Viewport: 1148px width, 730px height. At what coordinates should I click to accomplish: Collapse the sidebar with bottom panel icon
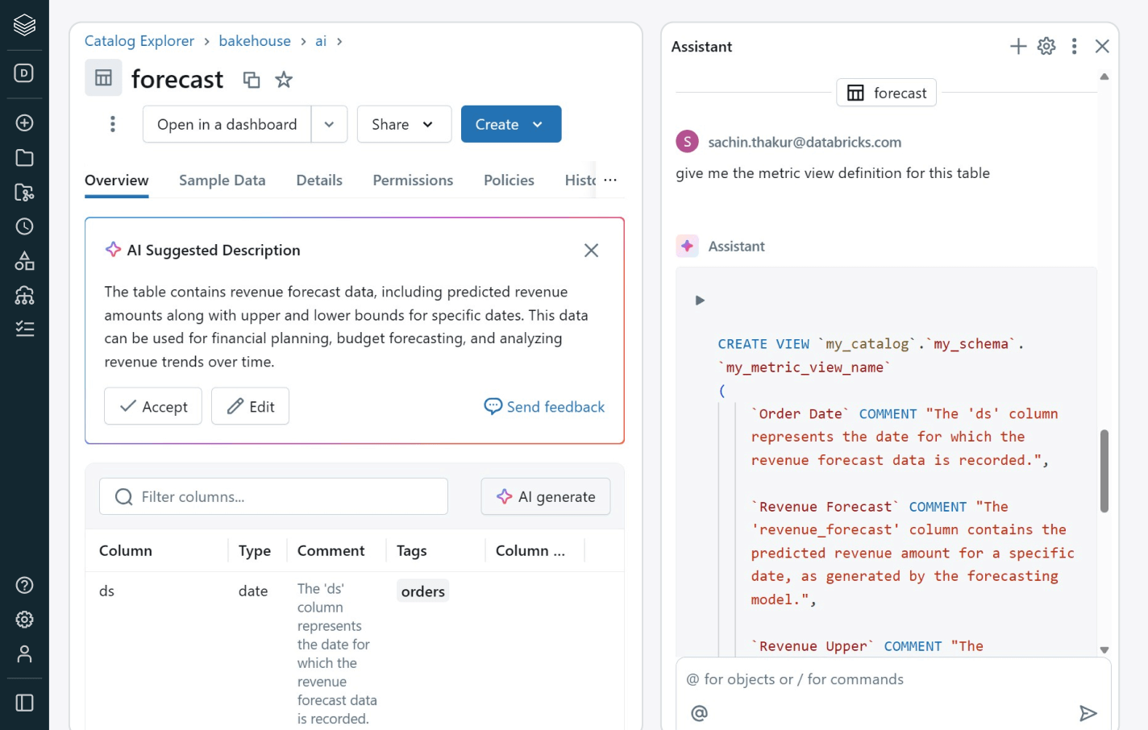[24, 703]
